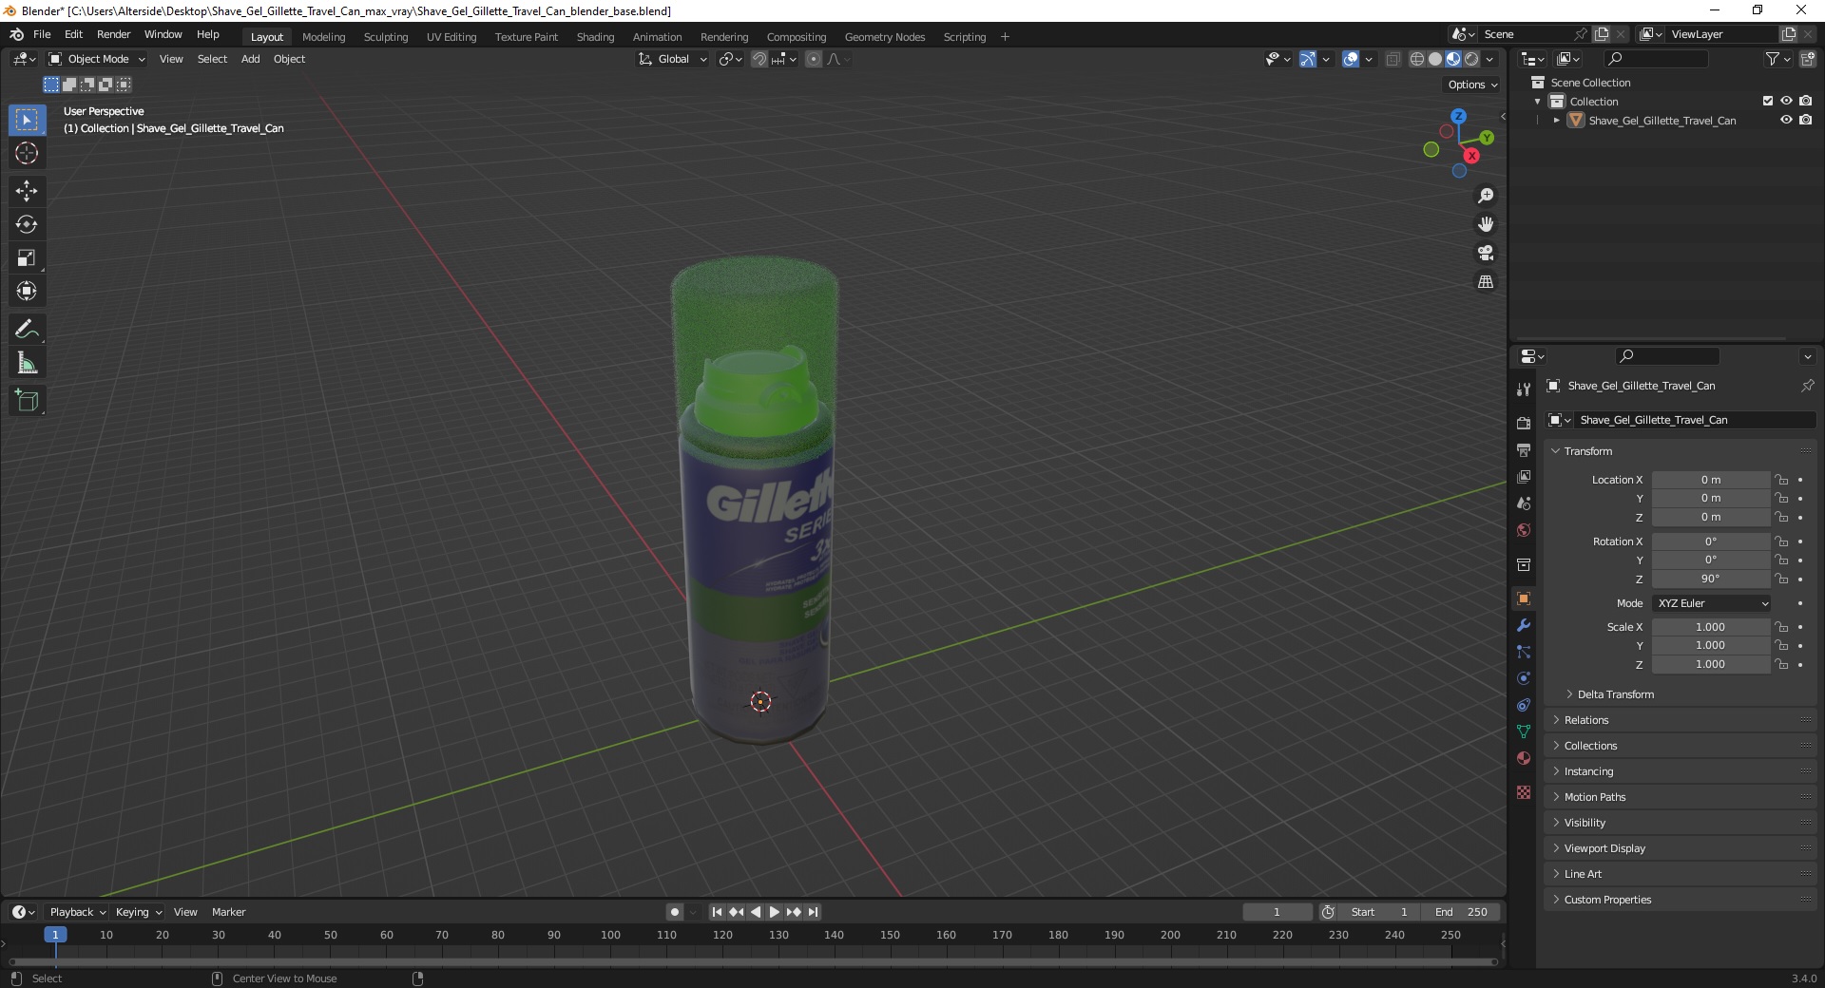Switch to the Geometry Nodes workspace tab

pos(884,37)
